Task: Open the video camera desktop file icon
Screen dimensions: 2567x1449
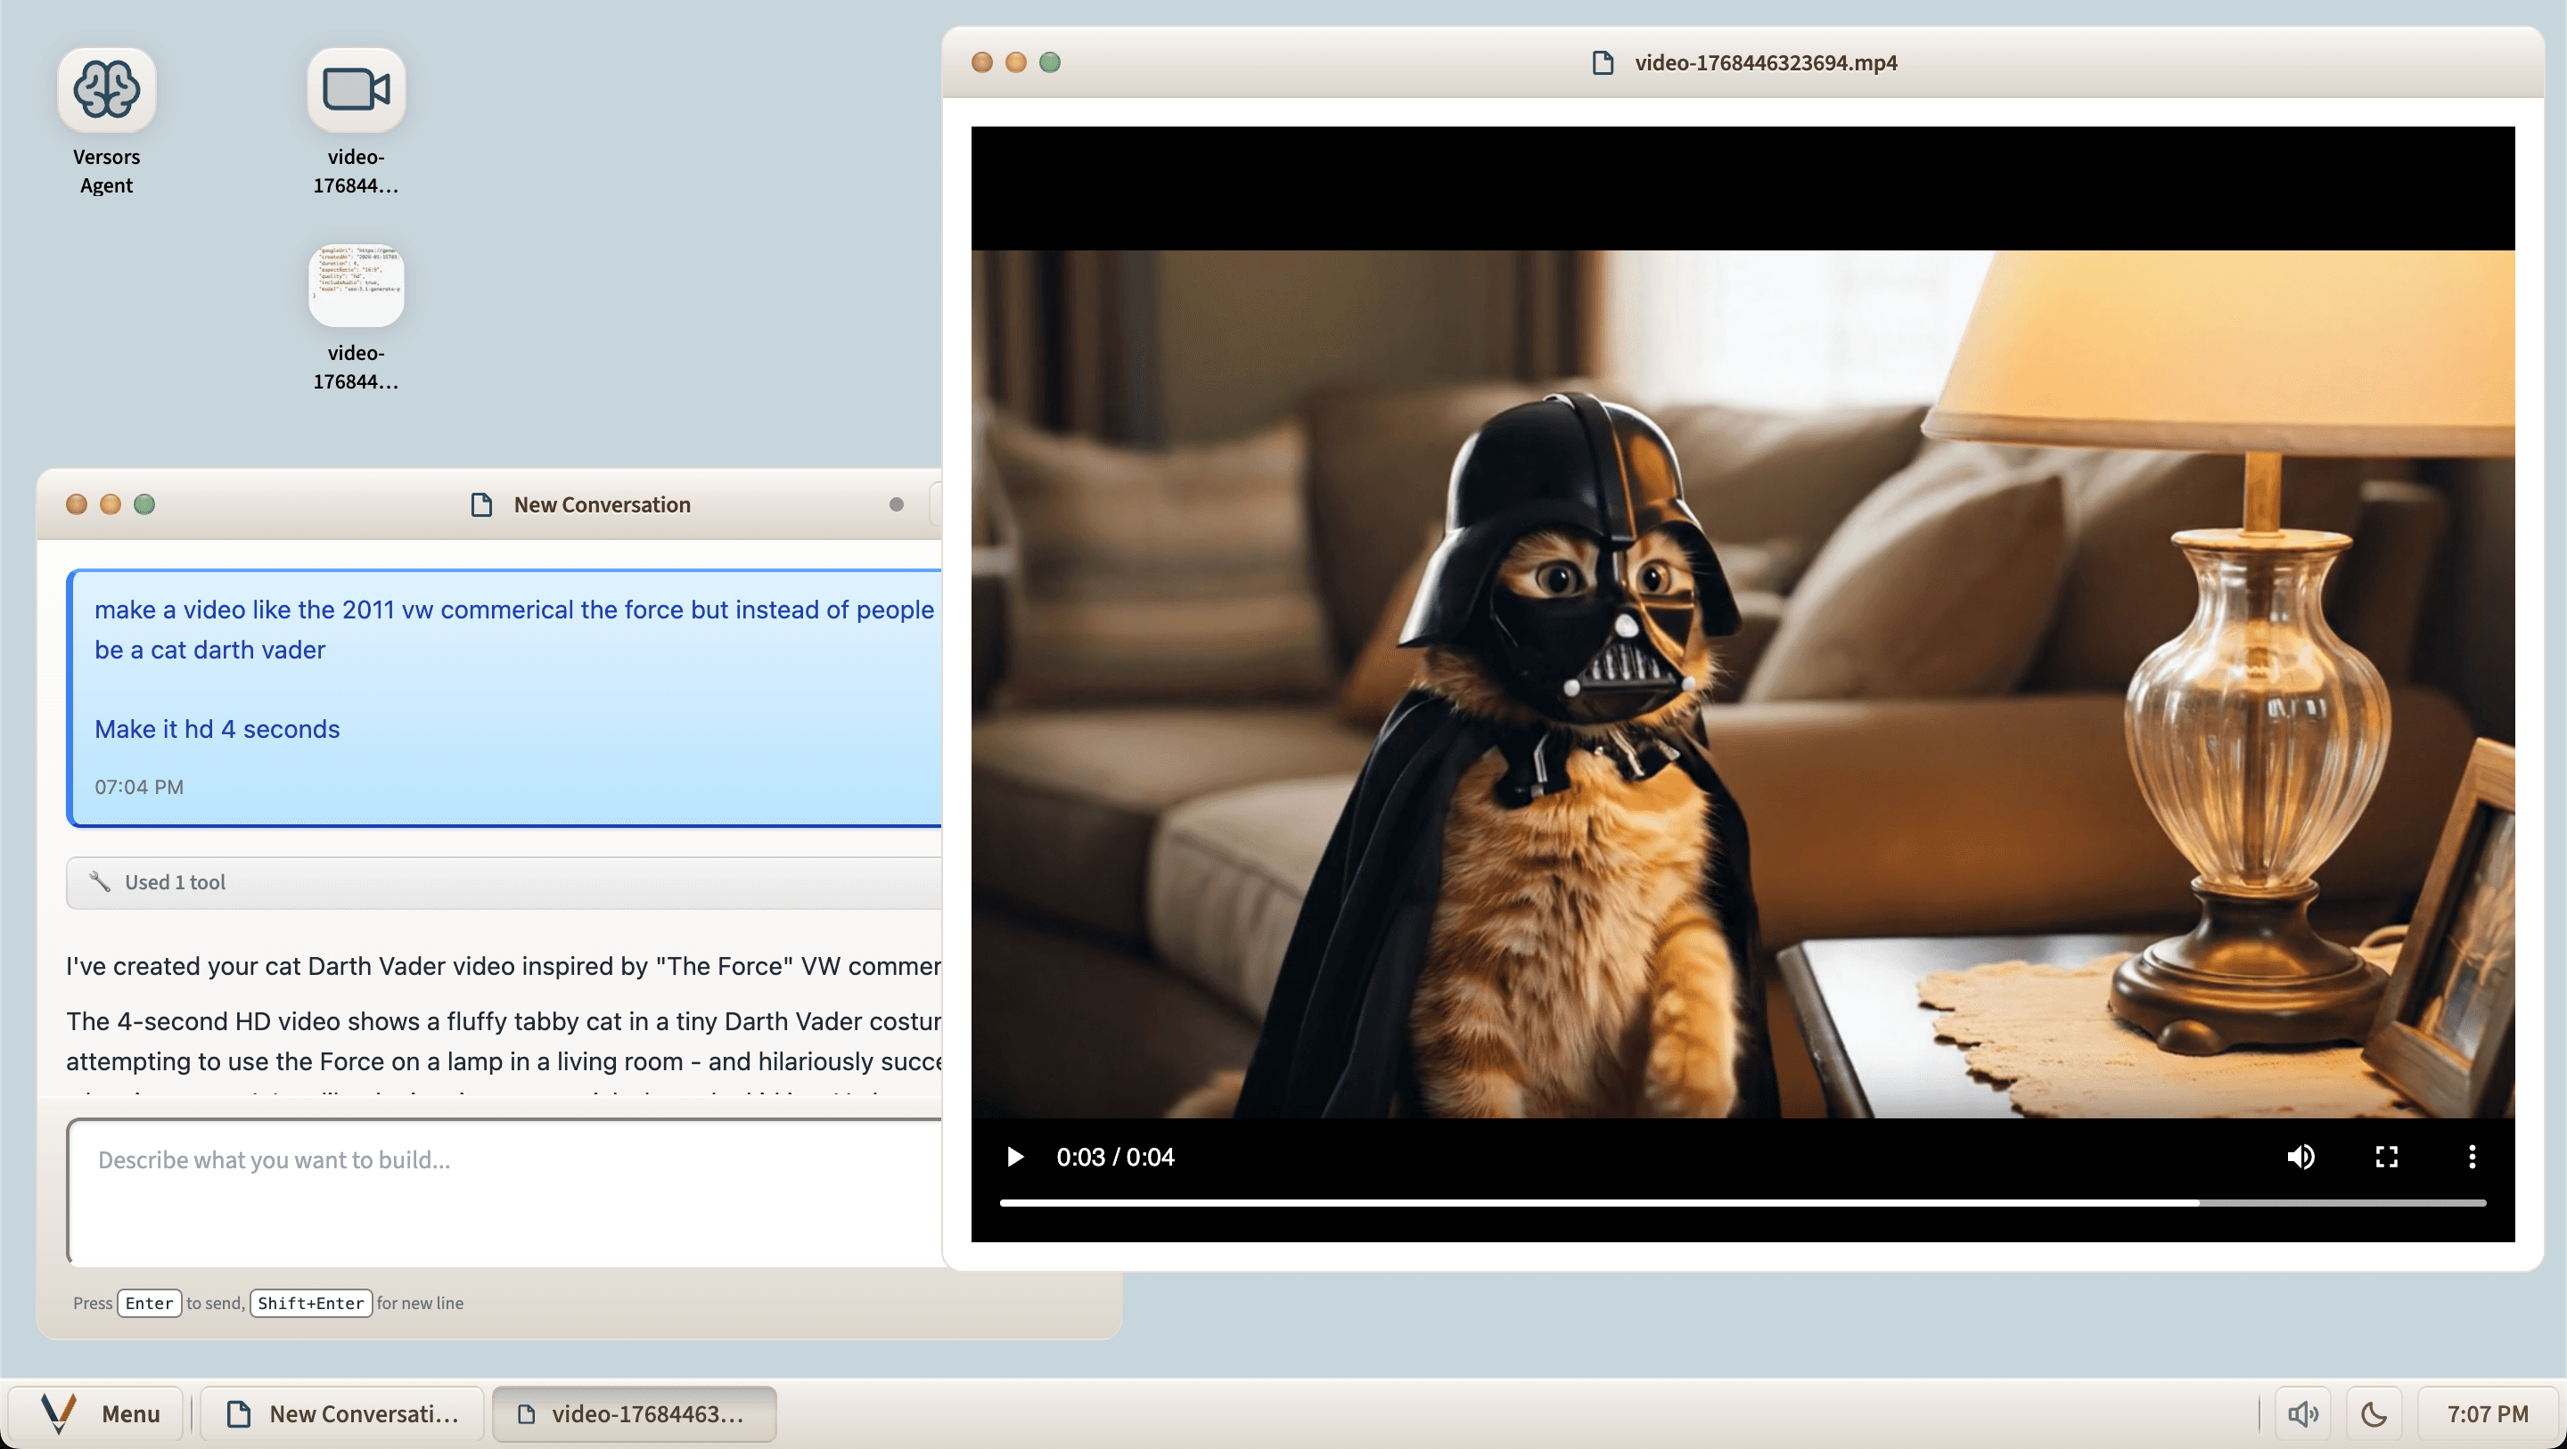Action: click(x=356, y=91)
